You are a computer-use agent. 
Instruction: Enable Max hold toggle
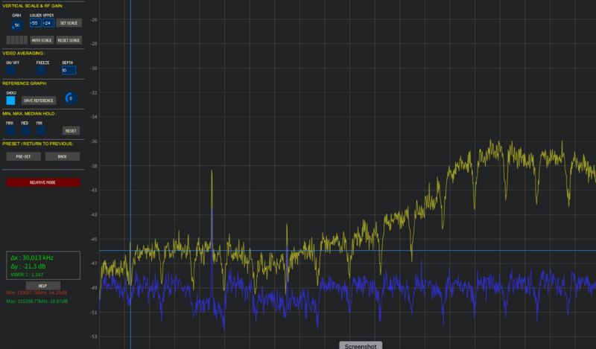tap(10, 130)
